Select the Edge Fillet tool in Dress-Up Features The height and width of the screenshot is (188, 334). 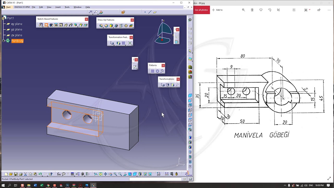101,26
